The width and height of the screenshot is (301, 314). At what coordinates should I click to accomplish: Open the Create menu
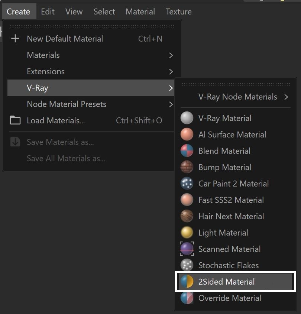pos(19,12)
